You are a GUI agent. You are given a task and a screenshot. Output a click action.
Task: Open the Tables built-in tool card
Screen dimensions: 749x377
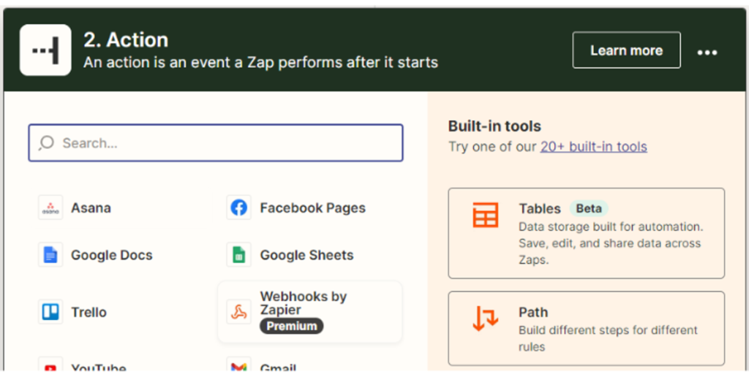(x=586, y=233)
